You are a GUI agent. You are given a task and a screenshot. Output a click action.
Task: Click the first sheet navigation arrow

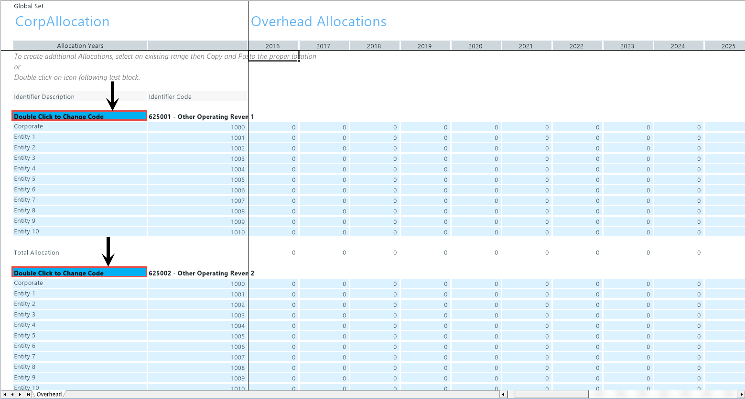point(5,395)
